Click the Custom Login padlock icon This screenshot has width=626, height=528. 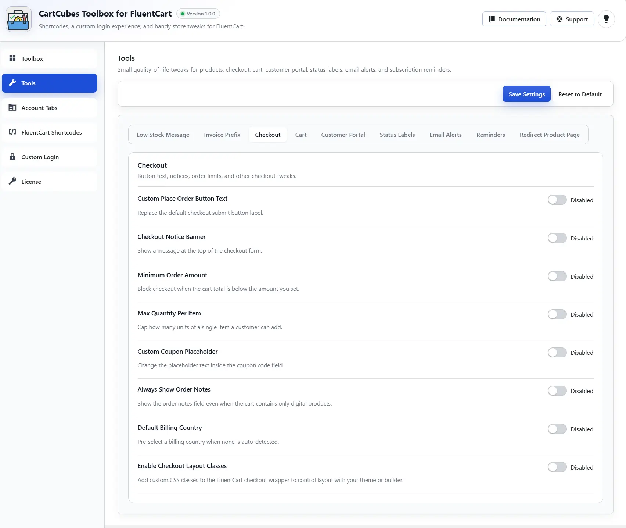coord(12,157)
